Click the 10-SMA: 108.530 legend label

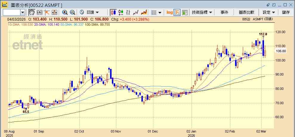tap(20, 24)
